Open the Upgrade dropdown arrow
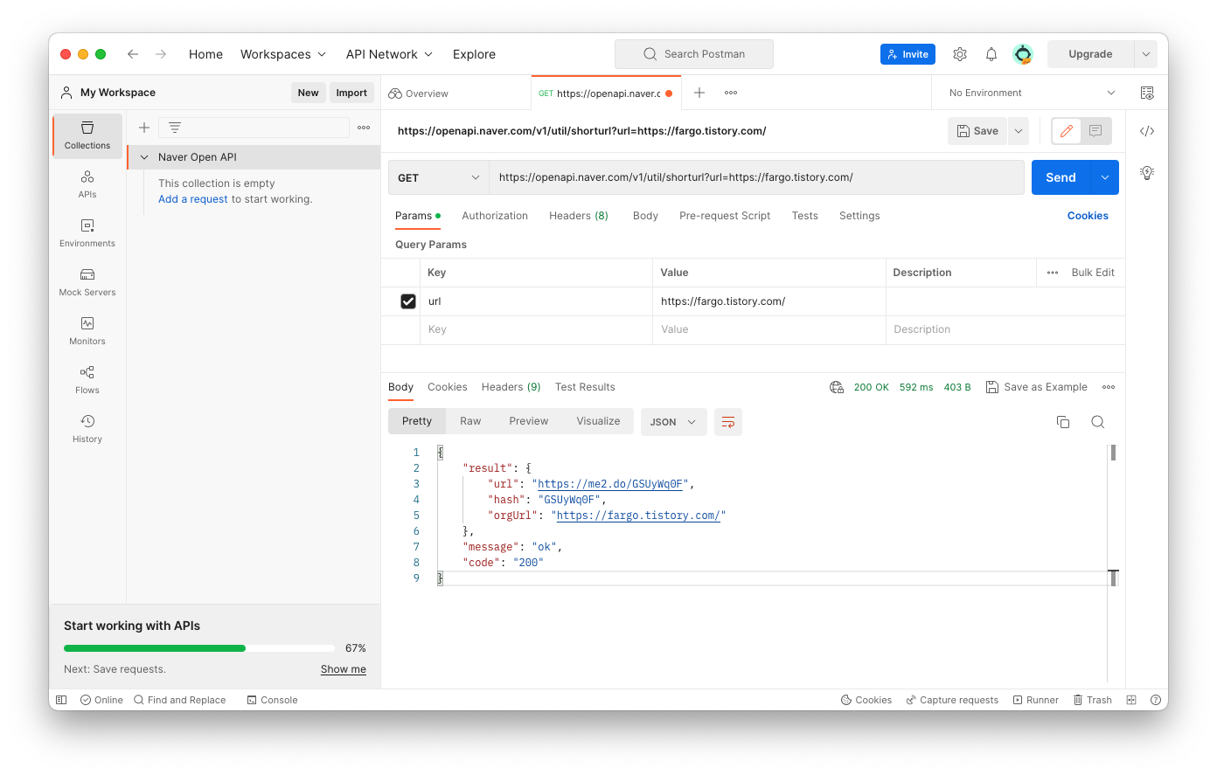This screenshot has width=1217, height=775. [1146, 54]
